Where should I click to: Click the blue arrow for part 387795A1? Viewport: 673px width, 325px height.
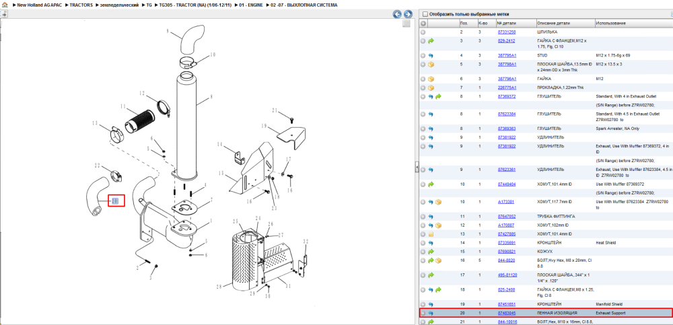431,56
